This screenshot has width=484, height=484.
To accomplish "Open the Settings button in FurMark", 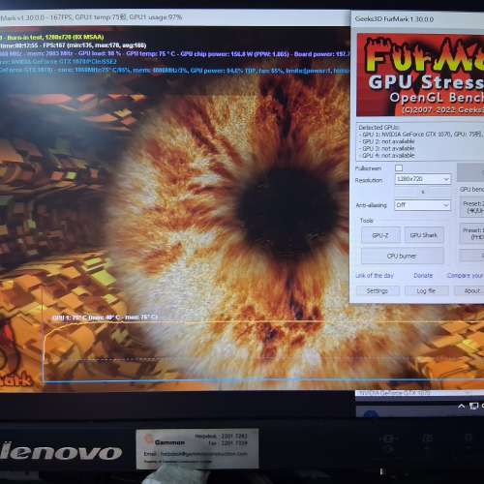I will [x=378, y=290].
